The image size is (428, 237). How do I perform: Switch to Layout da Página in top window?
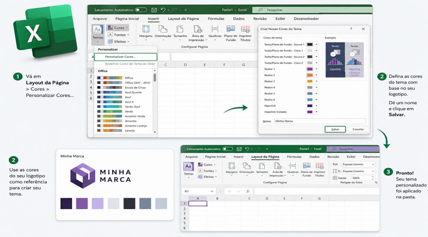(183, 19)
